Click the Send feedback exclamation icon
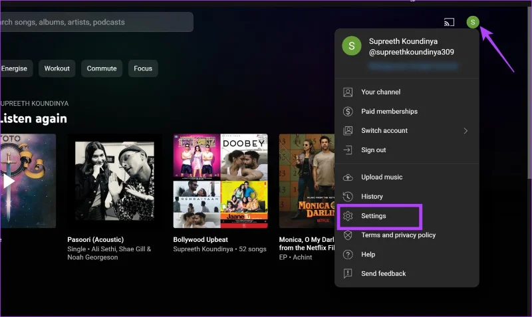This screenshot has height=317, width=532. click(x=348, y=274)
